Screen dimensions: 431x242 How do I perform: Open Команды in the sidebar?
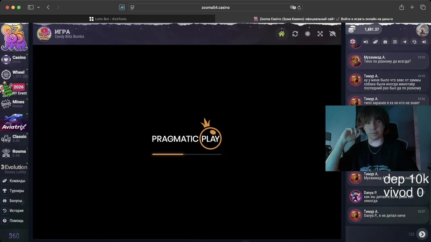click(x=14, y=181)
